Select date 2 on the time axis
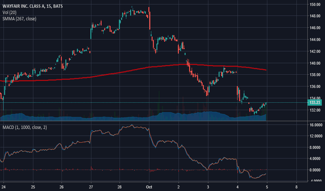Image resolution: width=325 pixels, height=191 pixels. click(179, 187)
